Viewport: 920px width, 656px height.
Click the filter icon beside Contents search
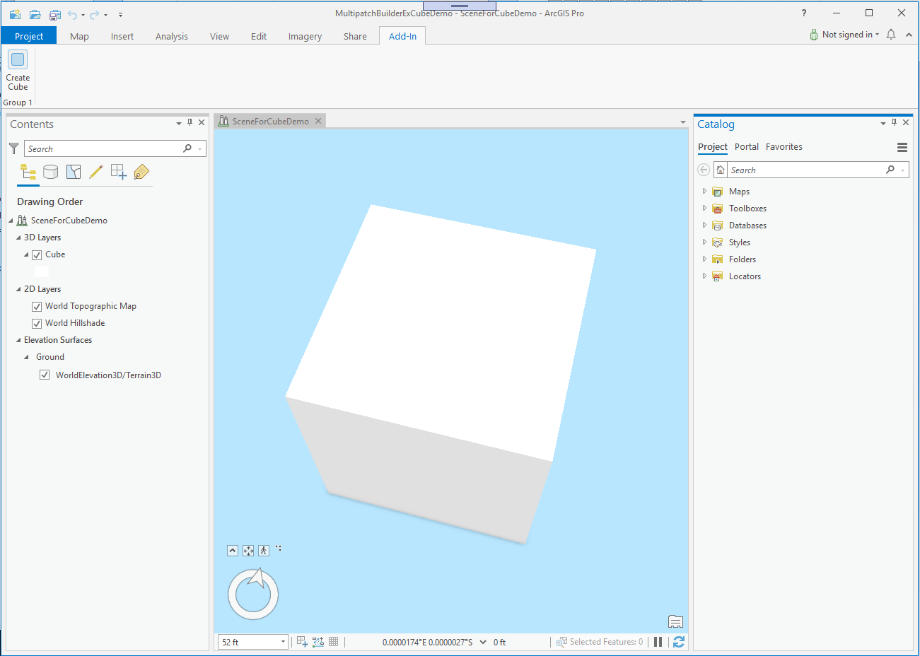point(13,148)
